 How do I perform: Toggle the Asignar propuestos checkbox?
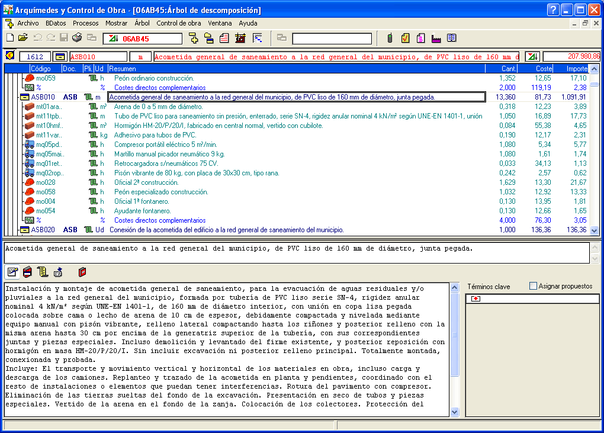point(533,286)
